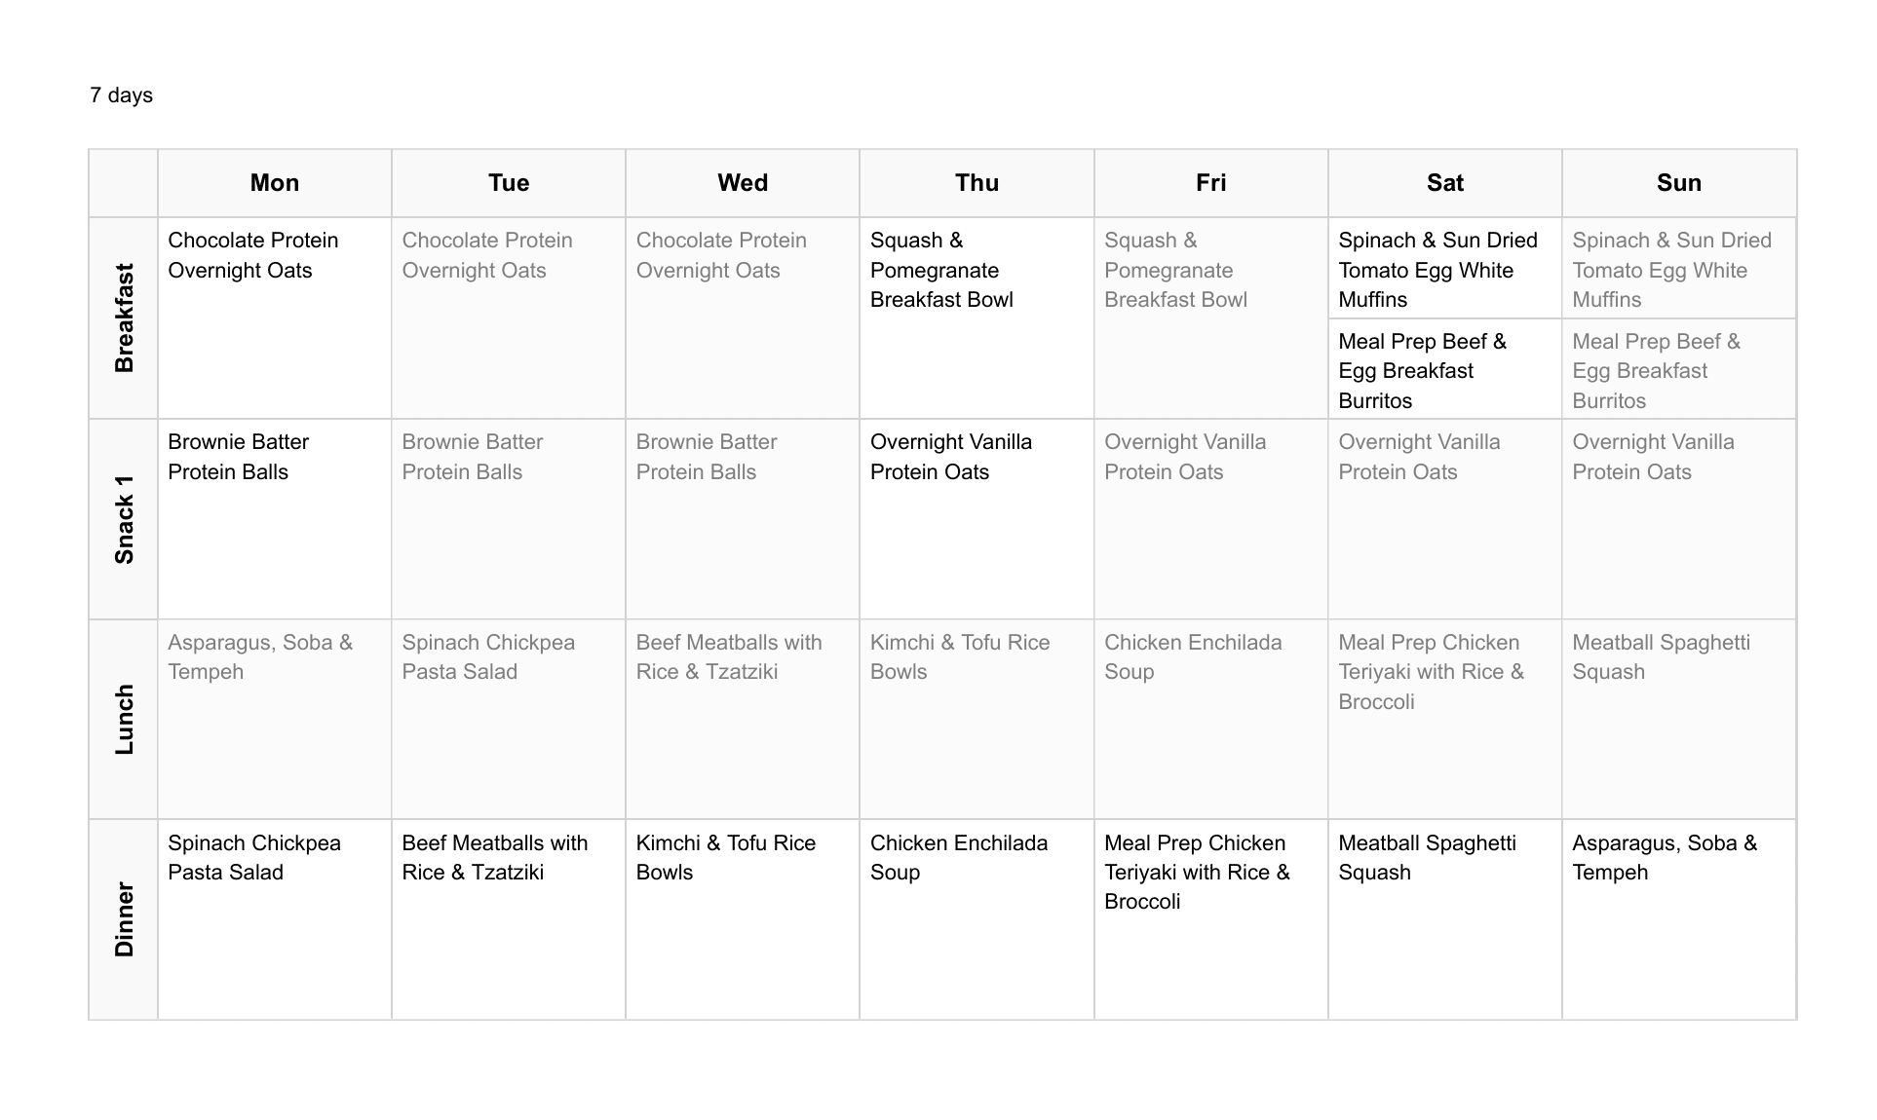Click the Mon column header
1877x1120 pixels.
pyautogui.click(x=274, y=183)
